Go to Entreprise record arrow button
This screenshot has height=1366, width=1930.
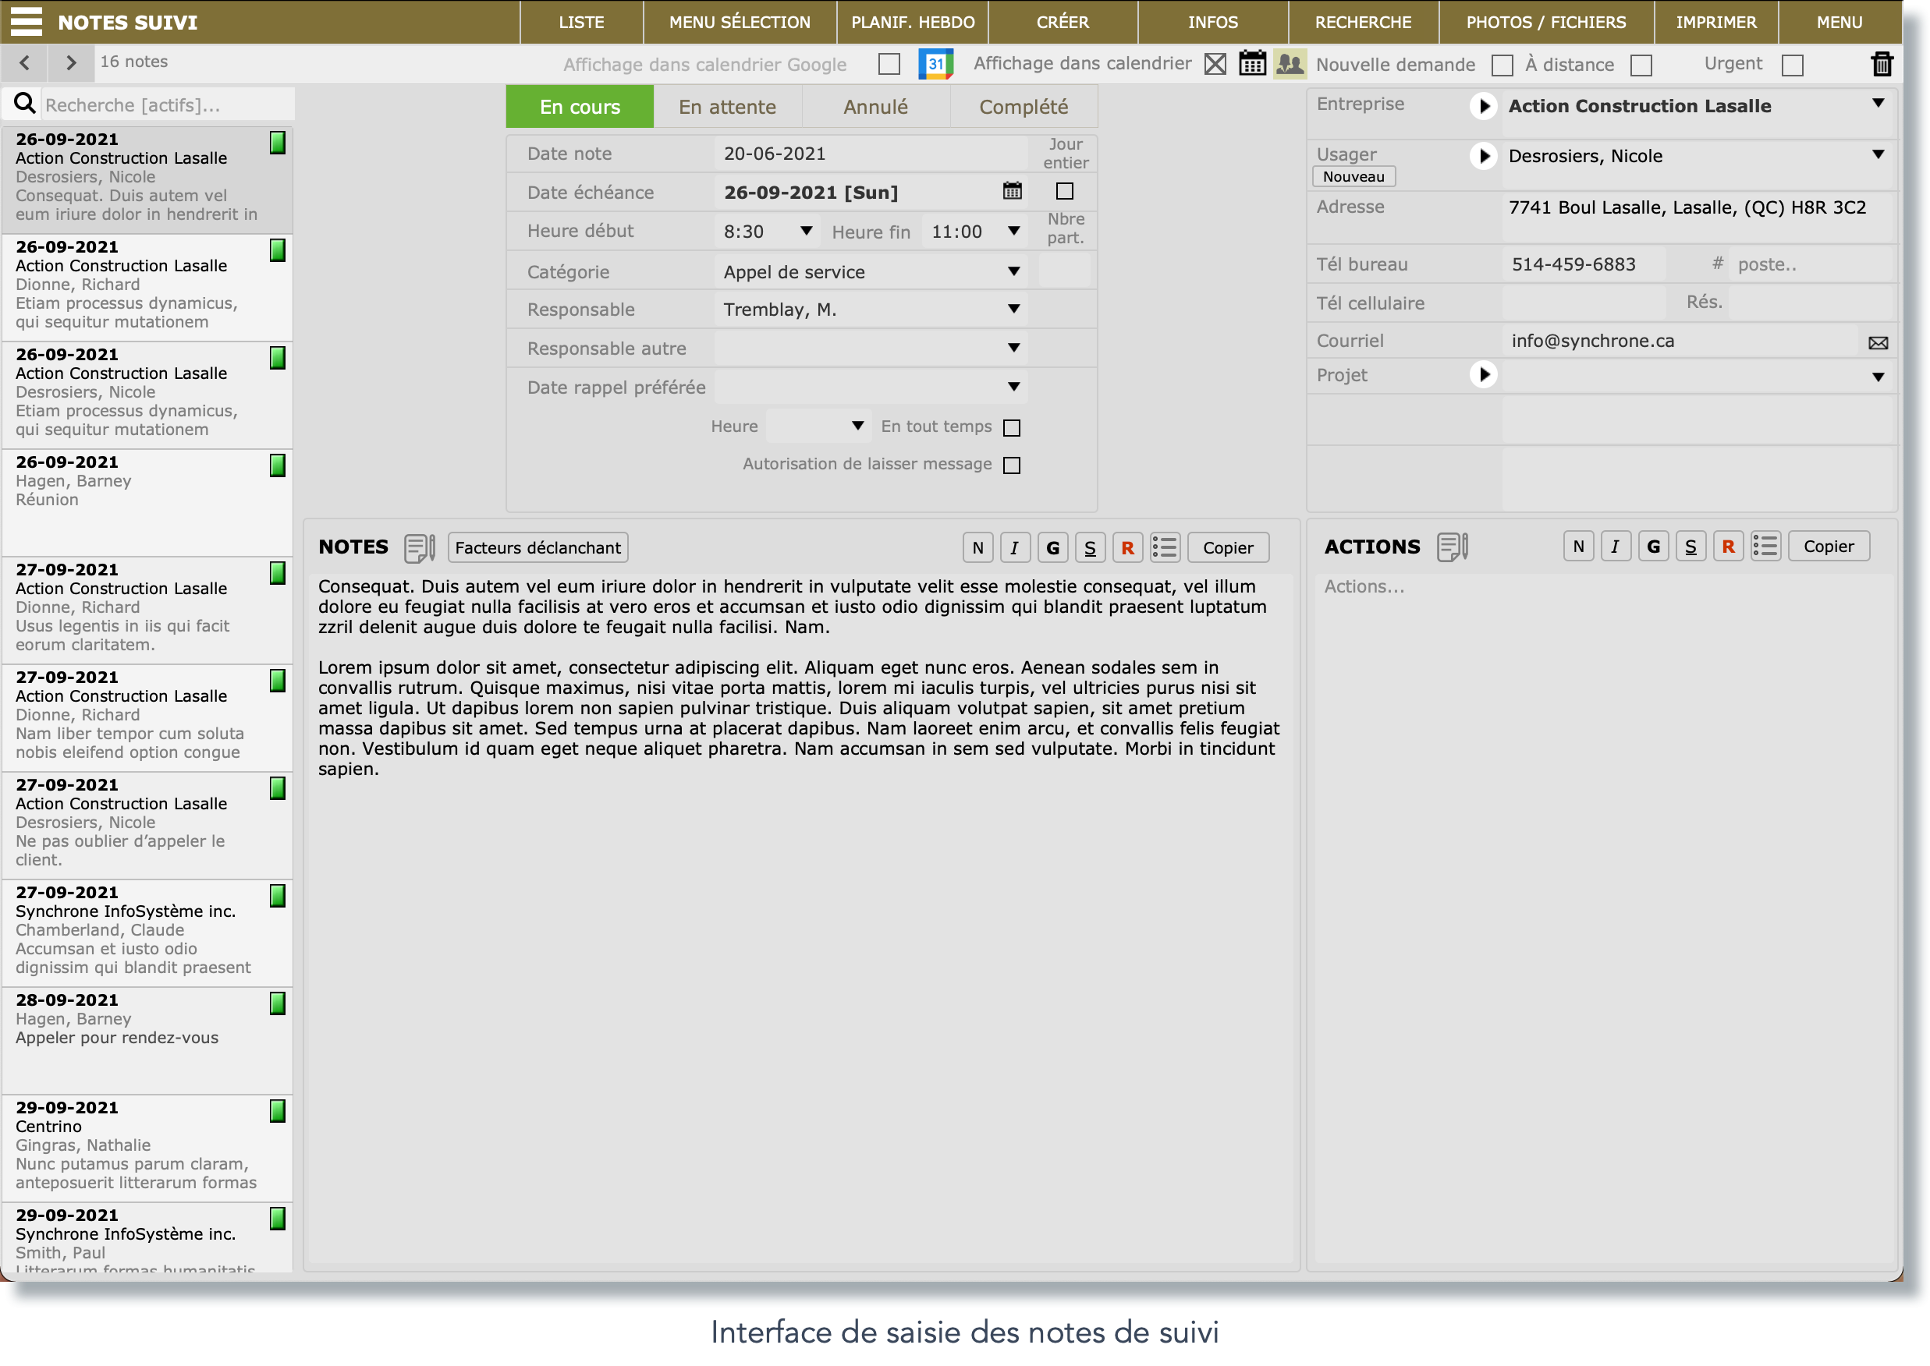1483,106
